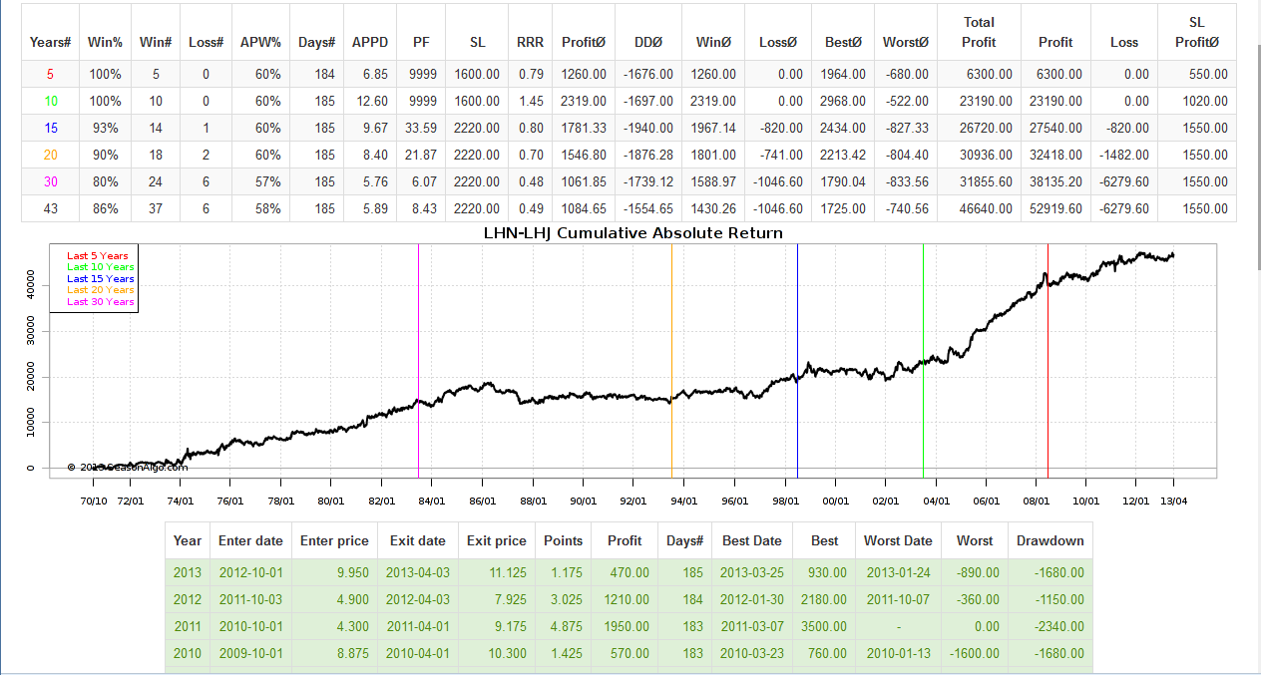Click the 'Last 15 Years' legend entry
The image size is (1261, 675).
coord(100,279)
